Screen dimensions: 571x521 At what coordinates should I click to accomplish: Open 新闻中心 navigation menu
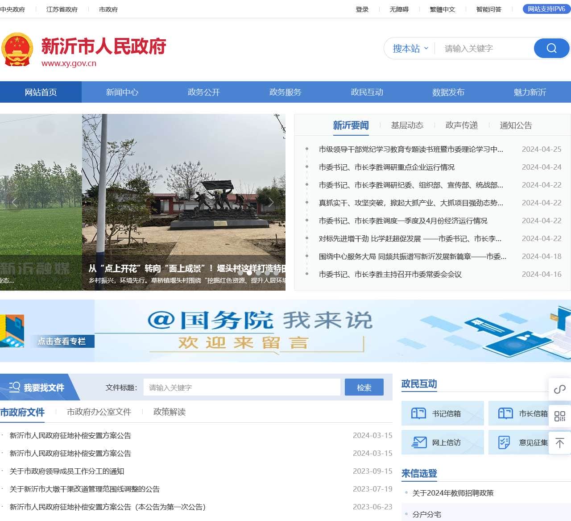122,92
